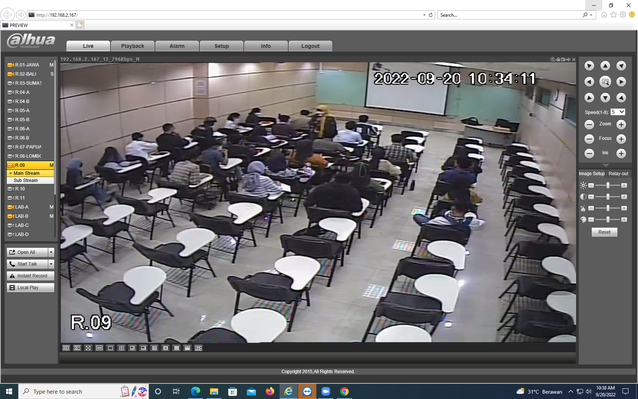
Task: Reset image setup values
Action: click(604, 232)
